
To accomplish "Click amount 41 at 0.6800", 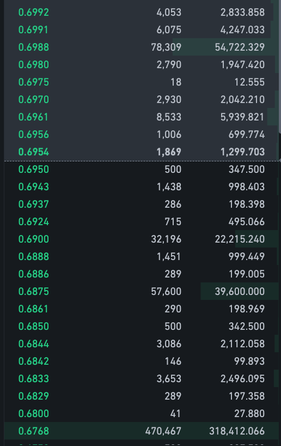I will pyautogui.click(x=175, y=414).
